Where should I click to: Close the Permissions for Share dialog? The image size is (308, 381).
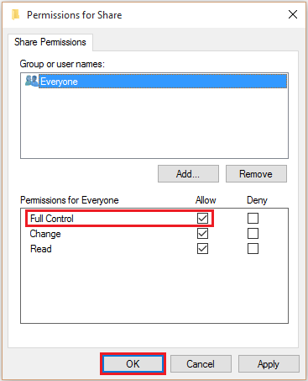(x=293, y=14)
